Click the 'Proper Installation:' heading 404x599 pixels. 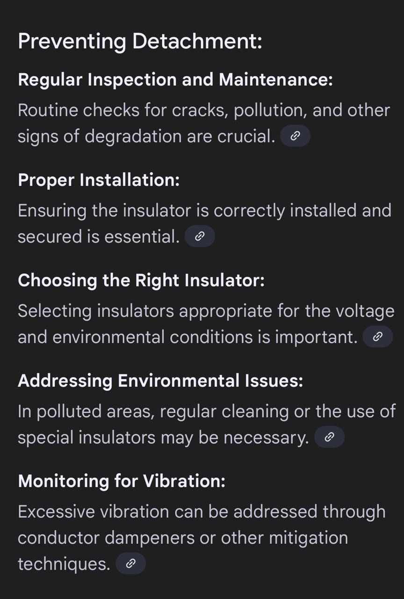(99, 180)
